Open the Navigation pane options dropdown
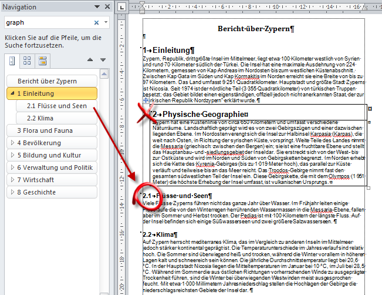This screenshot has height=295, width=382. (97, 6)
